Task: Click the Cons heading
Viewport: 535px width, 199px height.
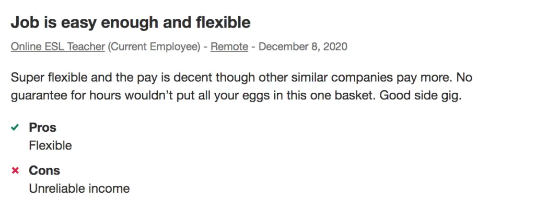Action: click(x=44, y=170)
